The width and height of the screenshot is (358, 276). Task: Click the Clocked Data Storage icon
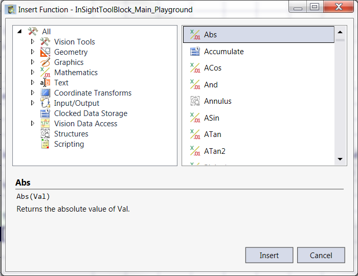coord(45,113)
